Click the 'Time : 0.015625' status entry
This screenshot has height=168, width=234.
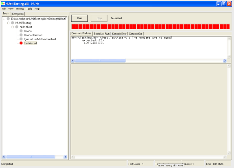214,164
